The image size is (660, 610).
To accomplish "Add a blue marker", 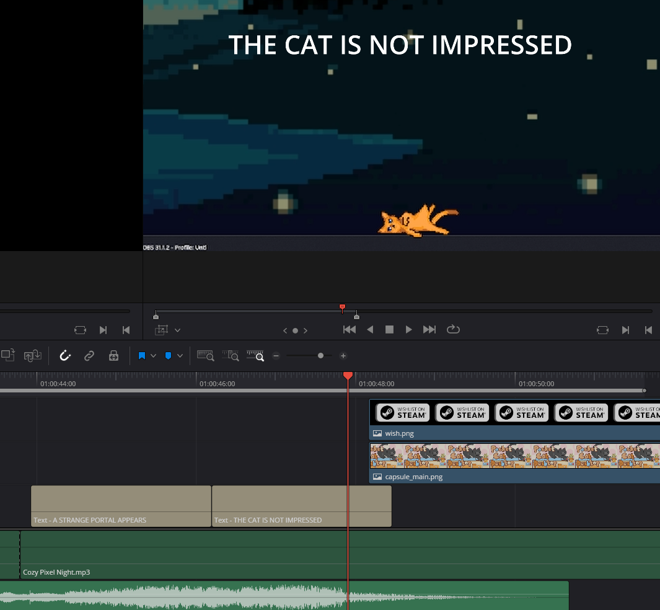I will click(x=169, y=356).
